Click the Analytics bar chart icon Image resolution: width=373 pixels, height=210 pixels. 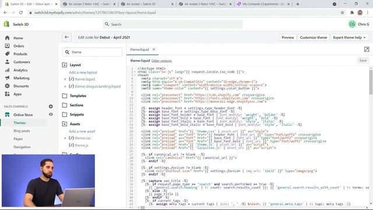pyautogui.click(x=7, y=70)
